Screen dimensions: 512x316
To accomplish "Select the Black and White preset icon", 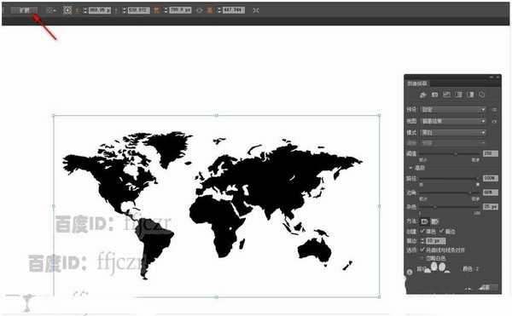I will click(470, 95).
